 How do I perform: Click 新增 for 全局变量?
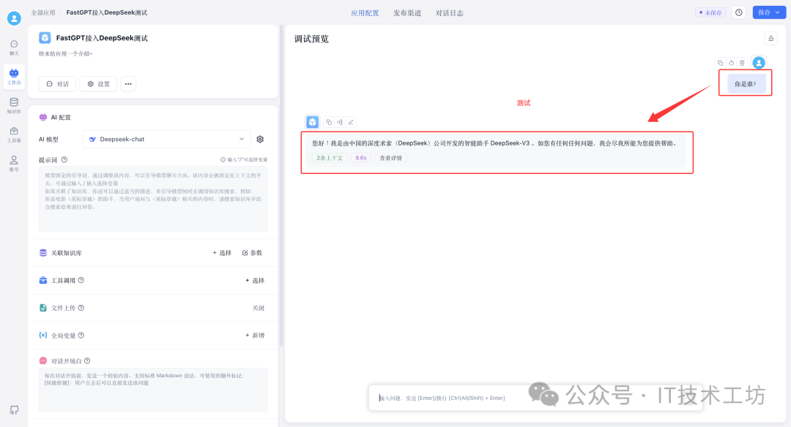point(255,336)
